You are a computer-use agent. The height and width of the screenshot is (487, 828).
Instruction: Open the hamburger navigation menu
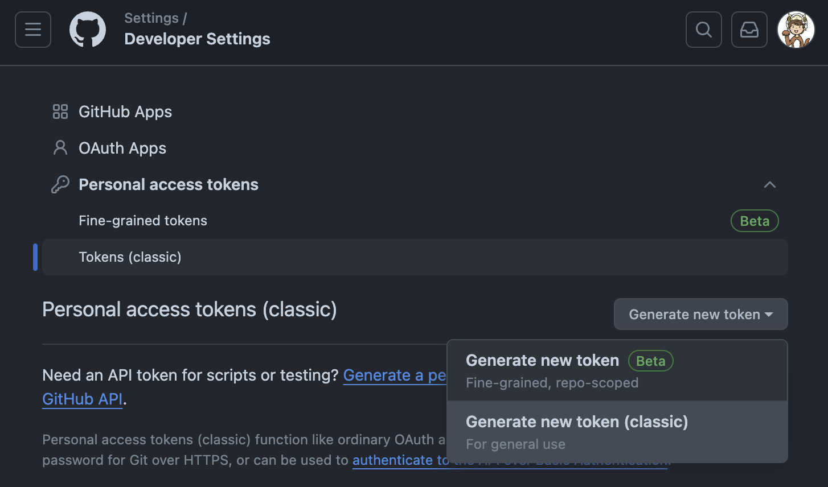pyautogui.click(x=33, y=30)
